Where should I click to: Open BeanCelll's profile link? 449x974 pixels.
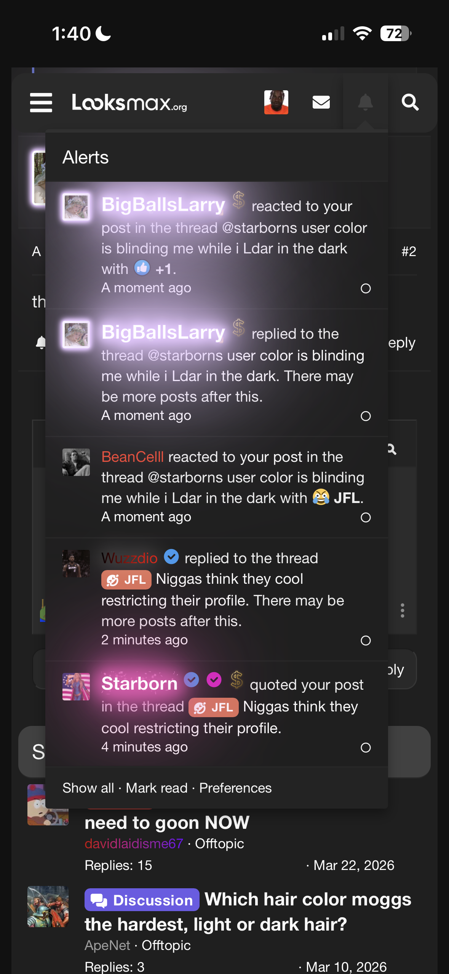(x=133, y=457)
